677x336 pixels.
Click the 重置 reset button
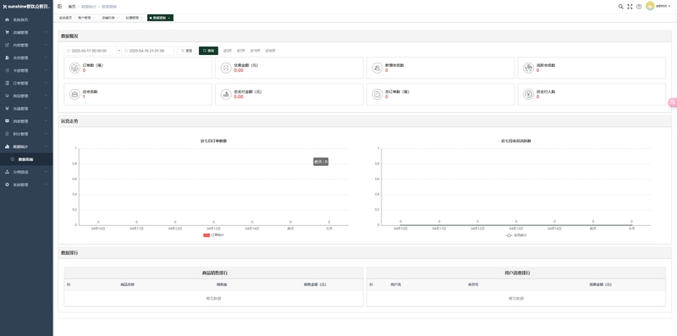(187, 51)
